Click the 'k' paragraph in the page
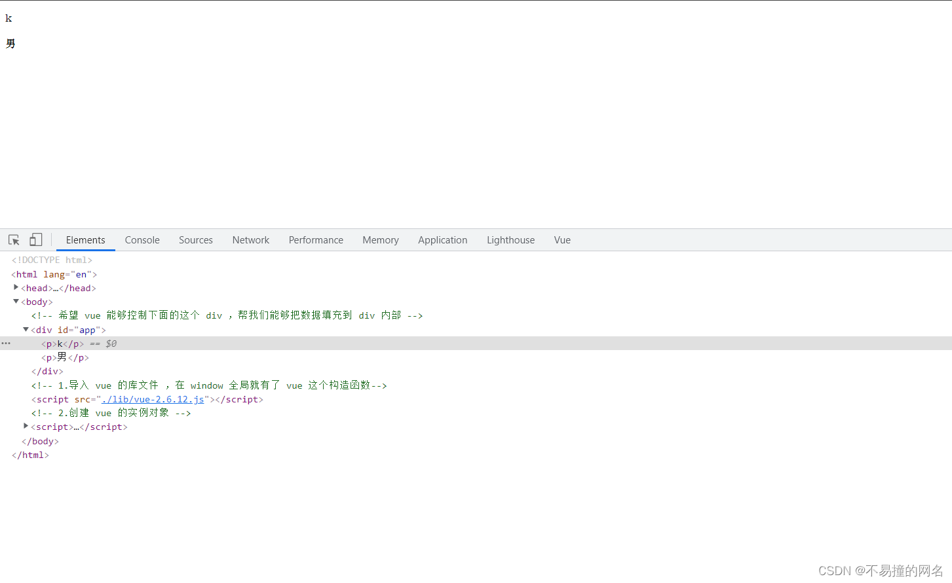The width and height of the screenshot is (952, 583). (x=9, y=18)
